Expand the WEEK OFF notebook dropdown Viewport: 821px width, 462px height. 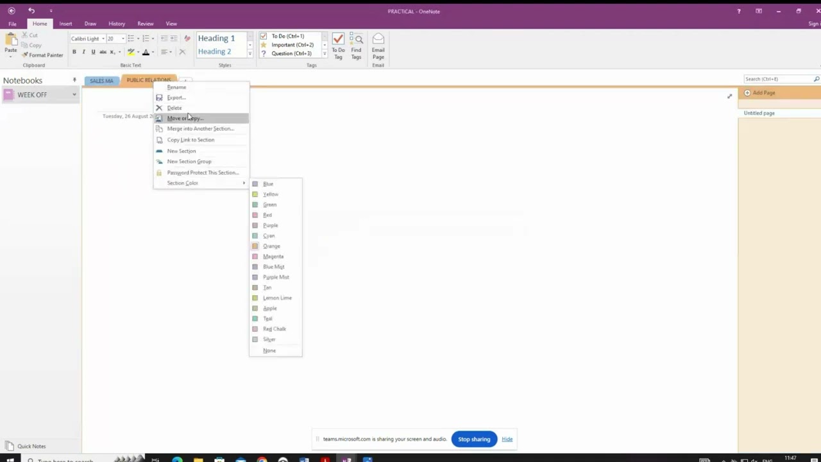coord(74,94)
